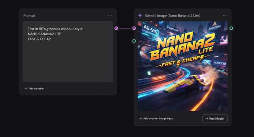Click the Add another image input label

[x=158, y=119]
